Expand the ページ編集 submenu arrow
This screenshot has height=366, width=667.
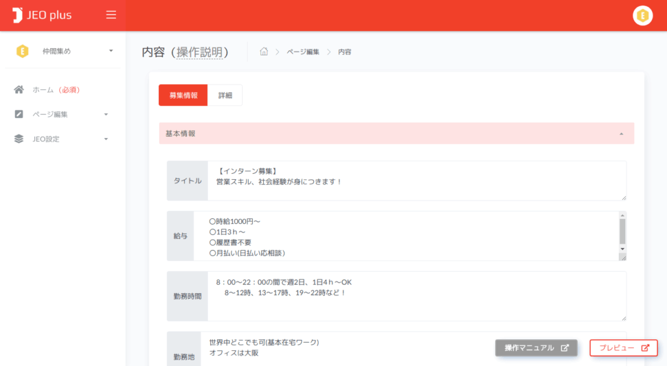(x=106, y=115)
